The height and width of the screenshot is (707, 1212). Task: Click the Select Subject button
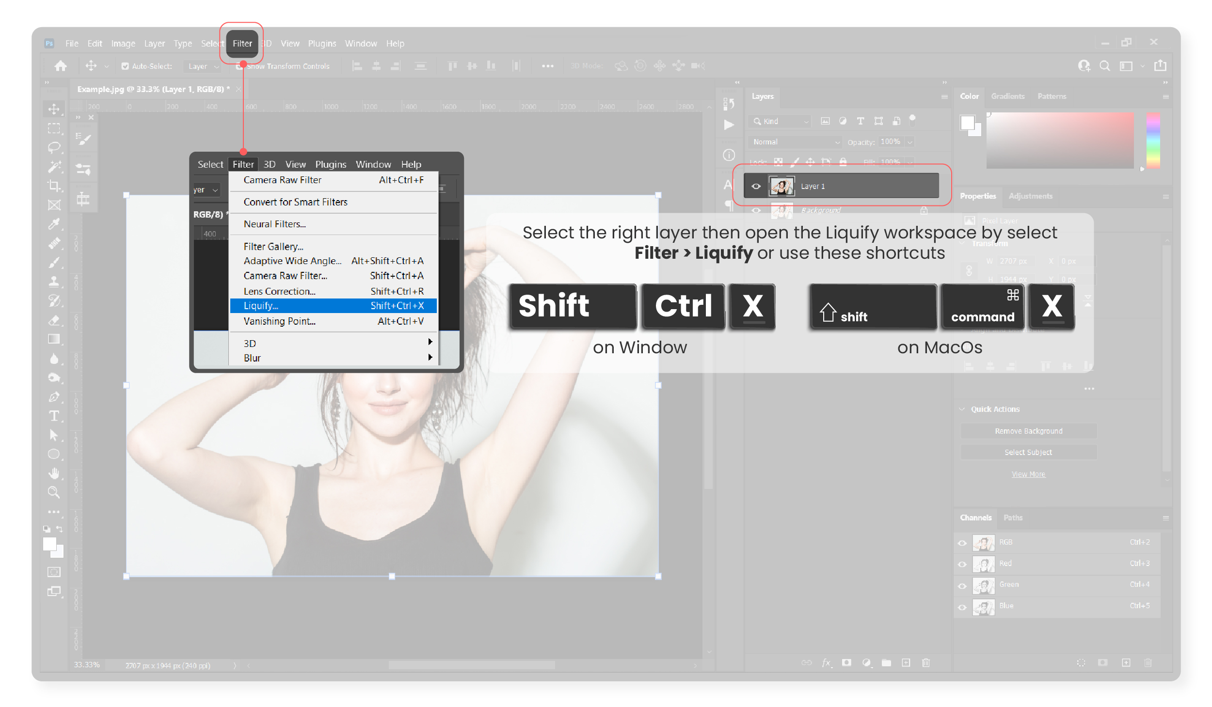[1028, 452]
